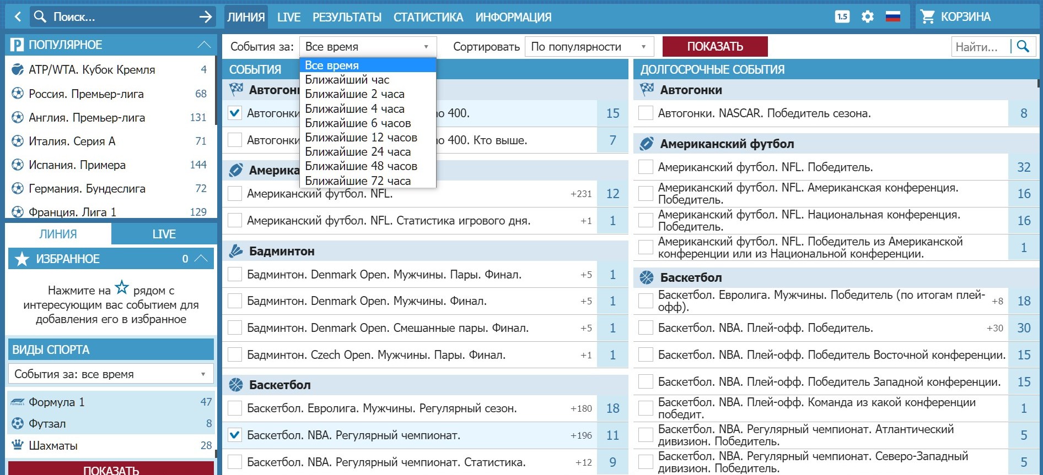The height and width of the screenshot is (475, 1043).
Task: Open settings gear icon
Action: (868, 17)
